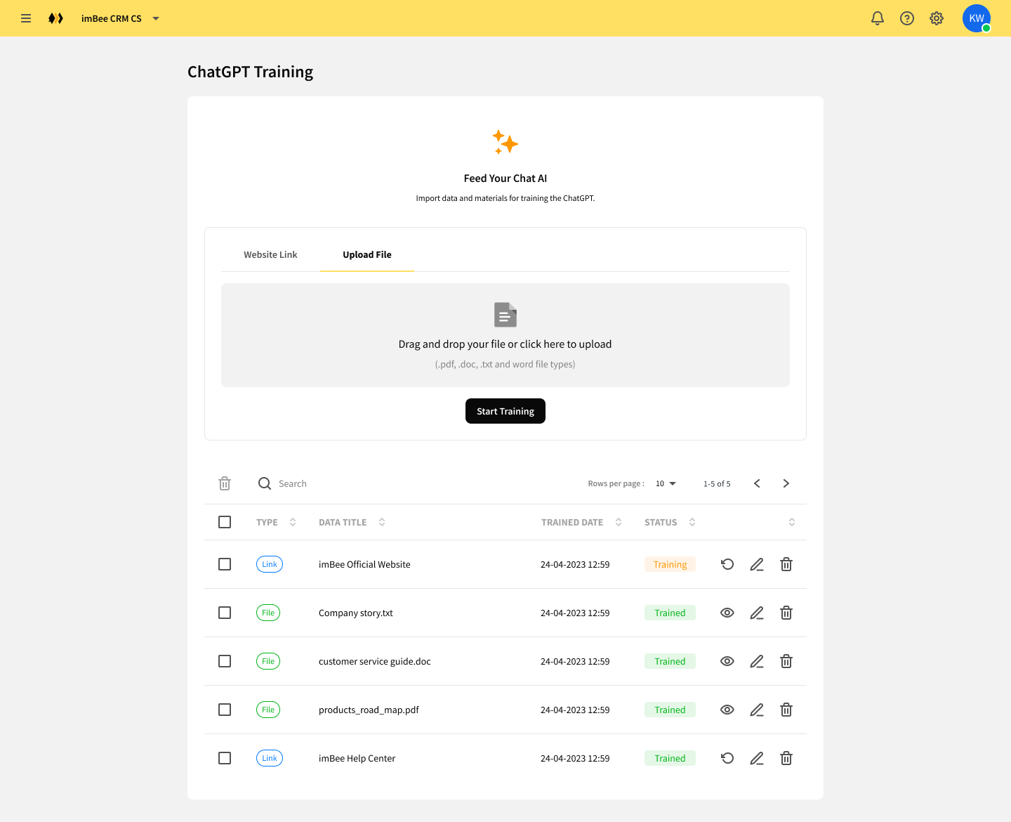Click the ChatGPT Training page heading
The height and width of the screenshot is (822, 1011).
click(250, 72)
